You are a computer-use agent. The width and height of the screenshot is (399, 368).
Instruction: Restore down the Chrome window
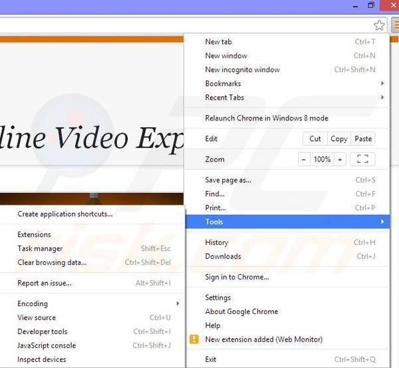pyautogui.click(x=371, y=5)
